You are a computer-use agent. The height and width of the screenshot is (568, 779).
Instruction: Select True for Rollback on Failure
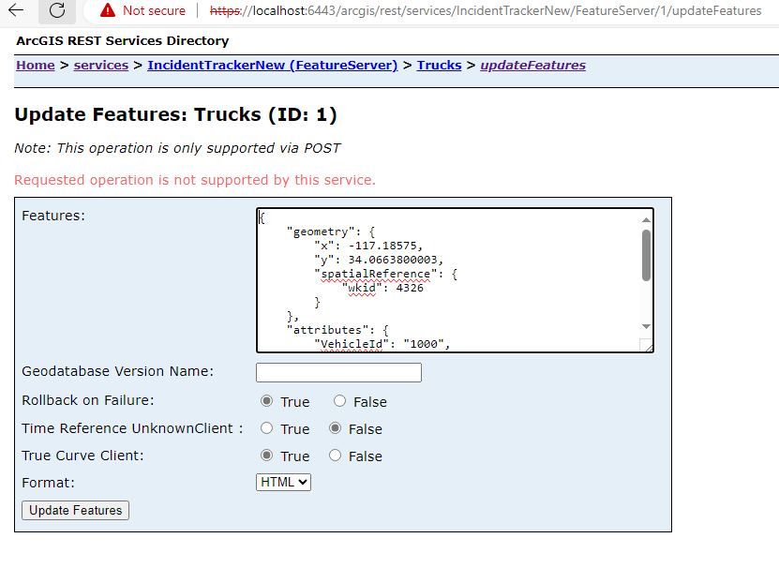coord(266,400)
